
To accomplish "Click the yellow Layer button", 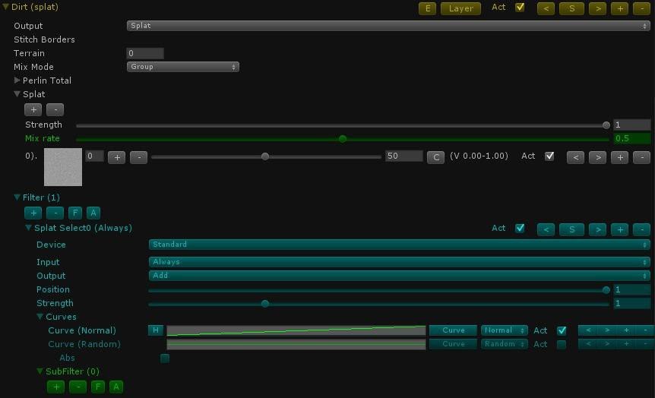I will [x=460, y=8].
